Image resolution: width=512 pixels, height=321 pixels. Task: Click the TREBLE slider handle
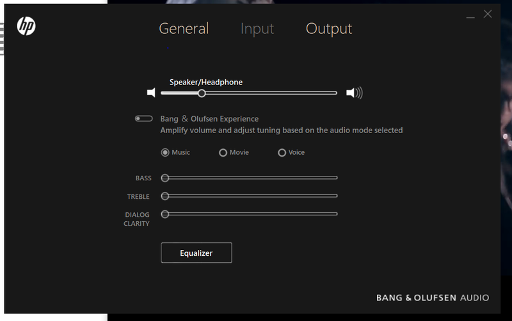click(x=165, y=196)
